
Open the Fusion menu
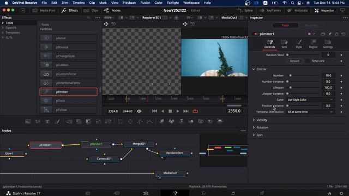[145, 3]
